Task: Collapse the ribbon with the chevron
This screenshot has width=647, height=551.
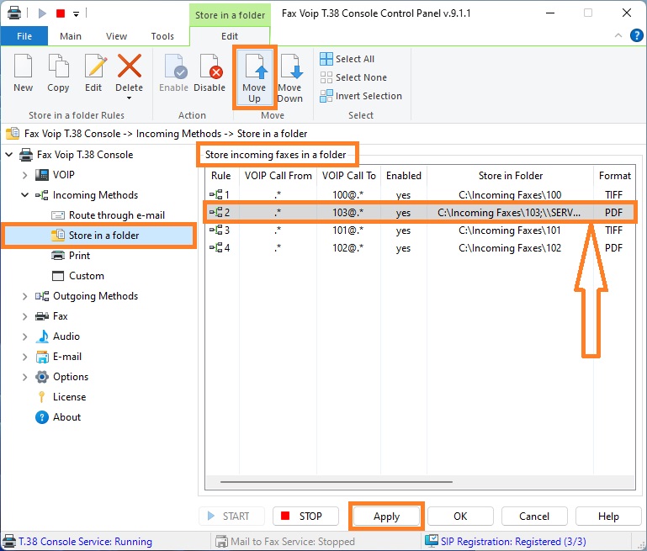Action: point(618,35)
